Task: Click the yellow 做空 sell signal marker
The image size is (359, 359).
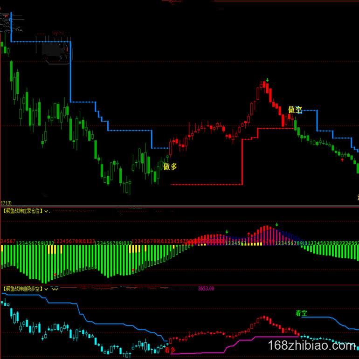Action: click(295, 110)
